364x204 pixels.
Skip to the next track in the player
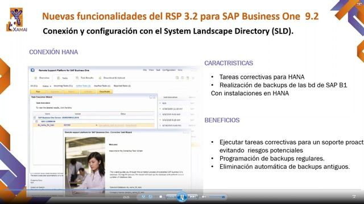click(x=192, y=197)
